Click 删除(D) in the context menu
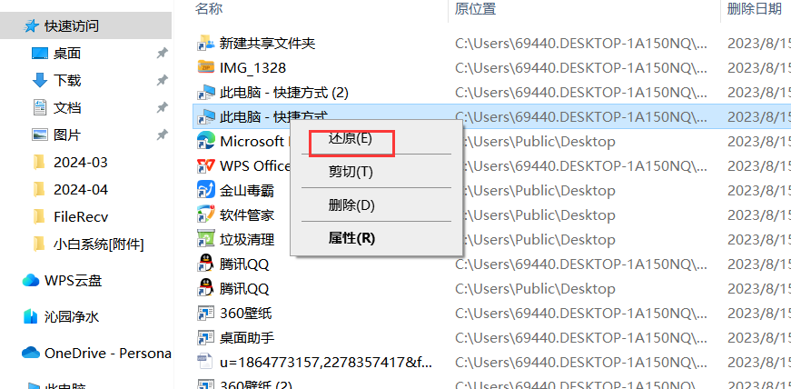This screenshot has width=791, height=389. tap(351, 205)
